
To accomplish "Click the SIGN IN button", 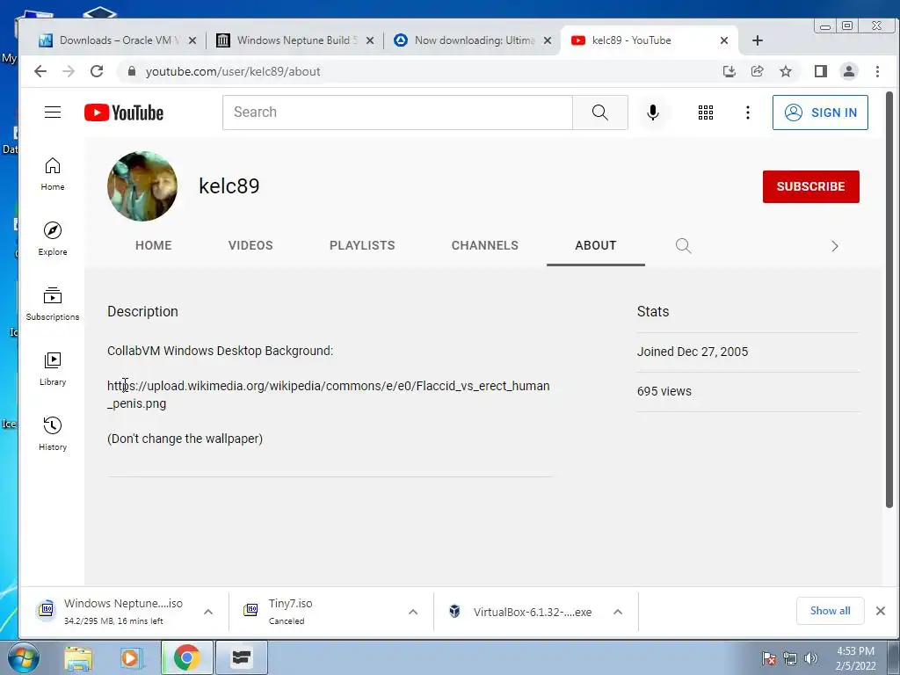I will [820, 112].
